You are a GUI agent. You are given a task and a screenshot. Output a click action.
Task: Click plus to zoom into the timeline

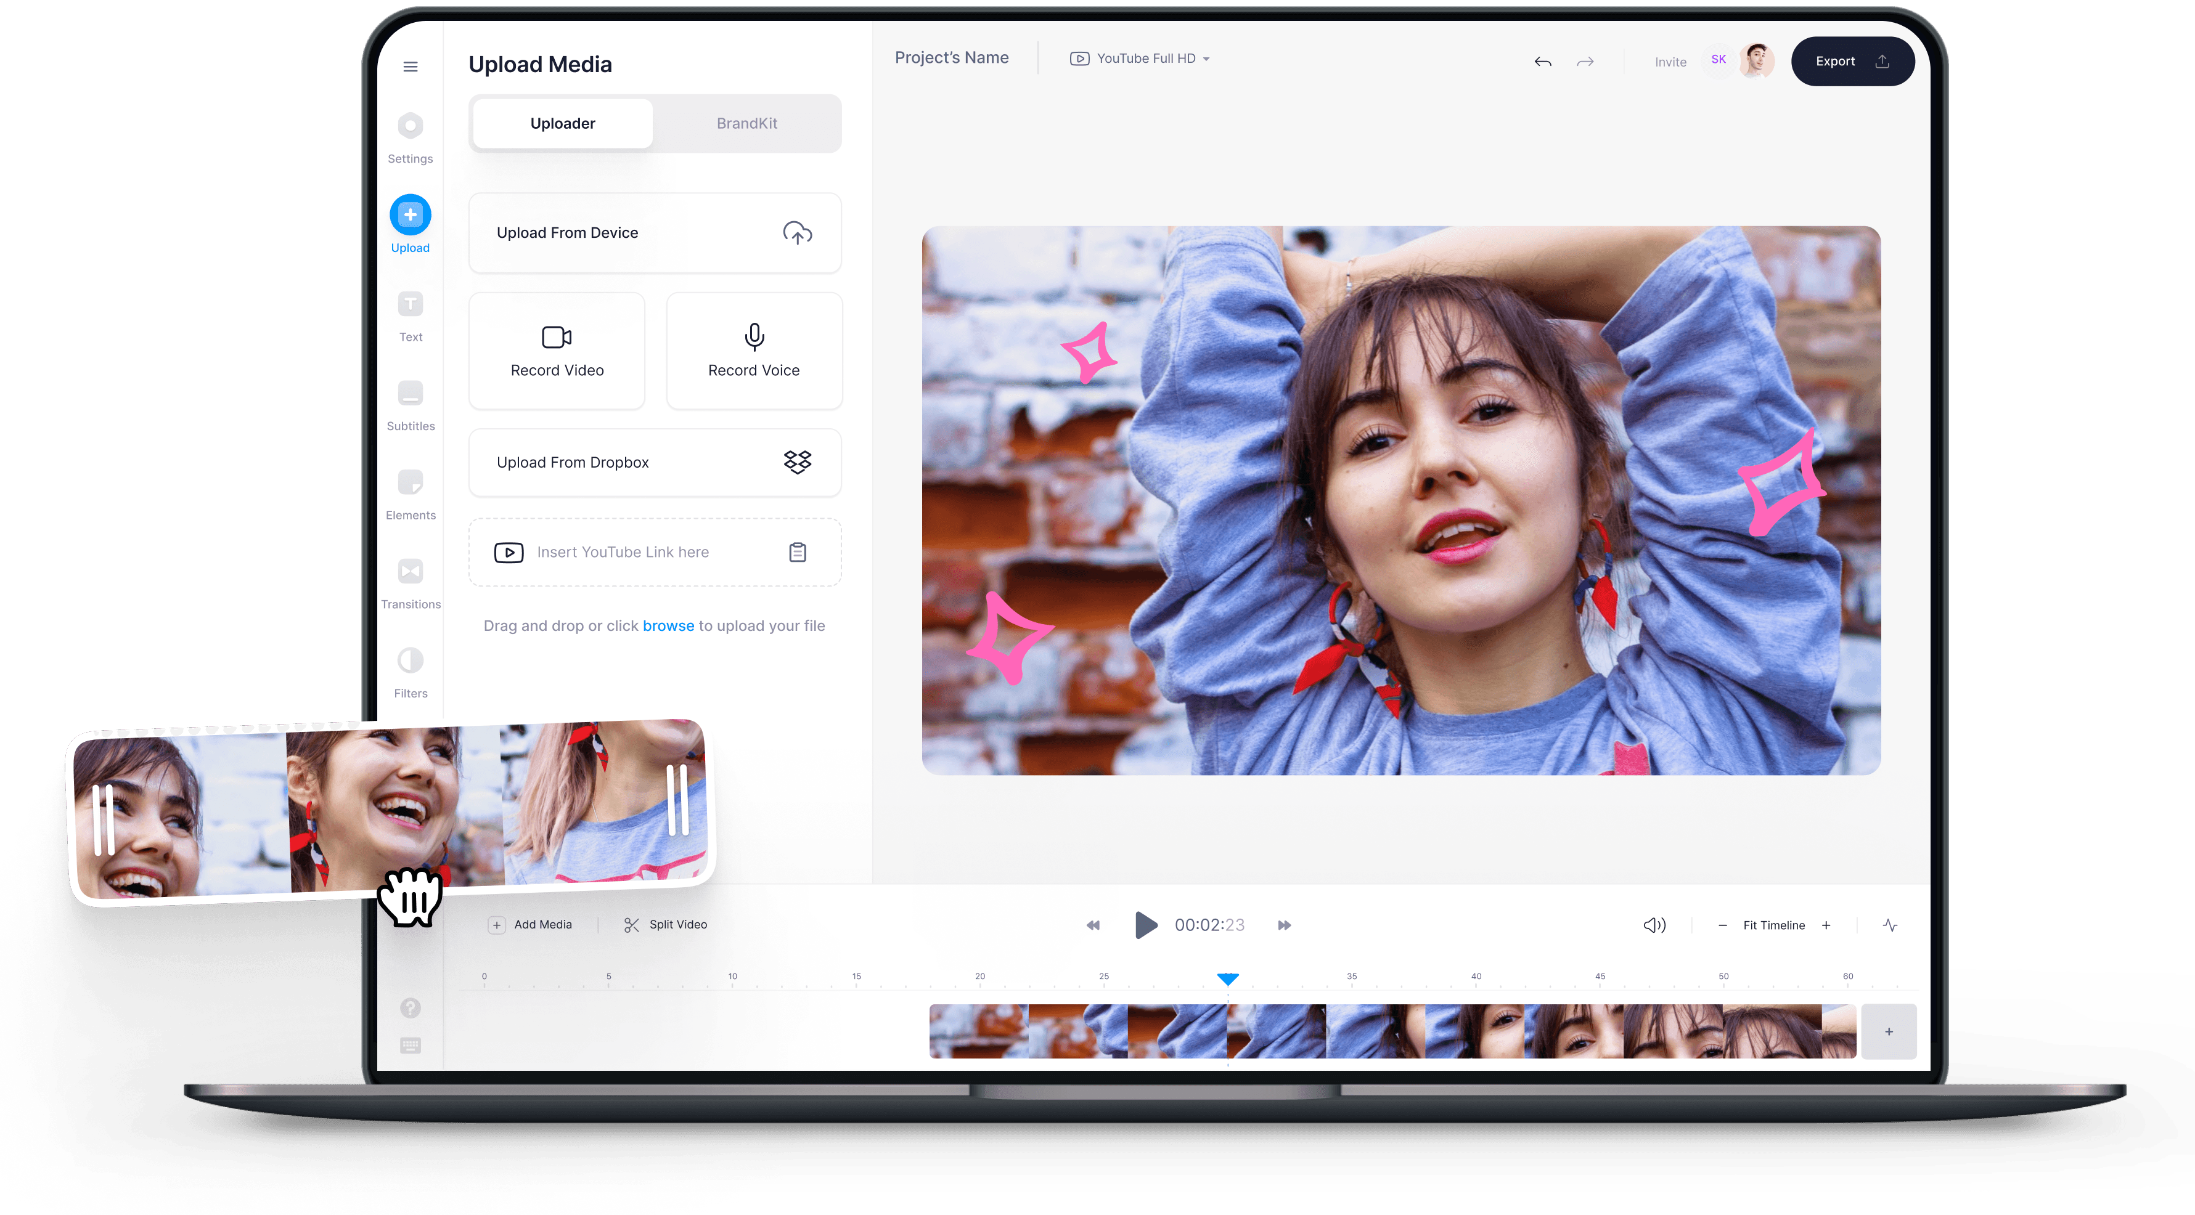[1826, 925]
